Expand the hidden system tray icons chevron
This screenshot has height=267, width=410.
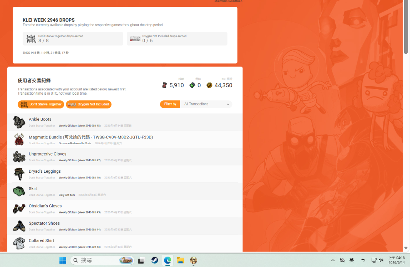(x=333, y=260)
